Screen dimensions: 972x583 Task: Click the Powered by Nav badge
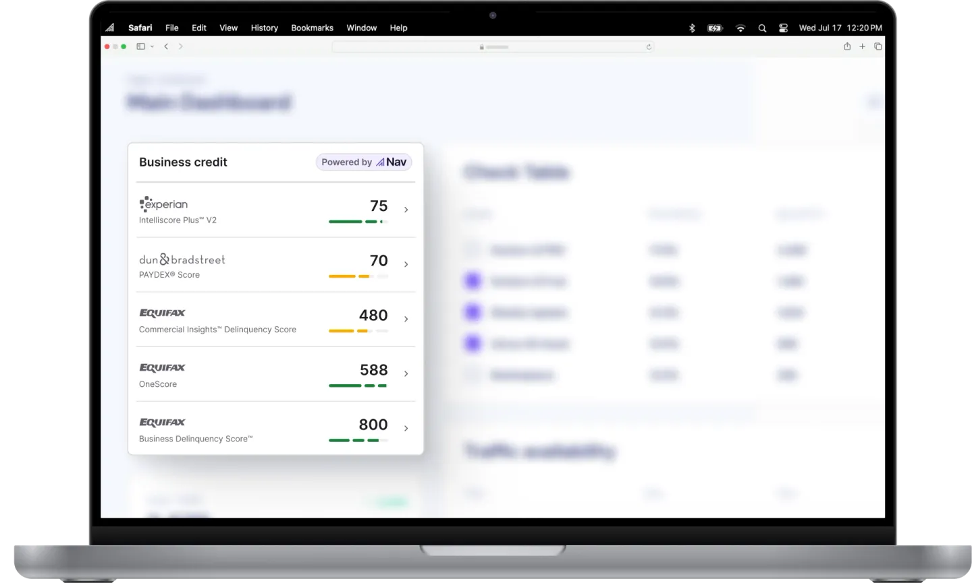[364, 162]
